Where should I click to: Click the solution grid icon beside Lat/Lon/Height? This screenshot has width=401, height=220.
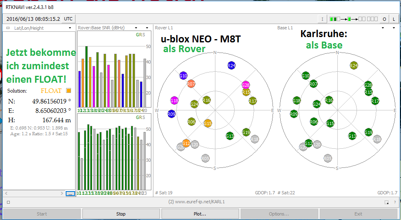click(x=8, y=28)
